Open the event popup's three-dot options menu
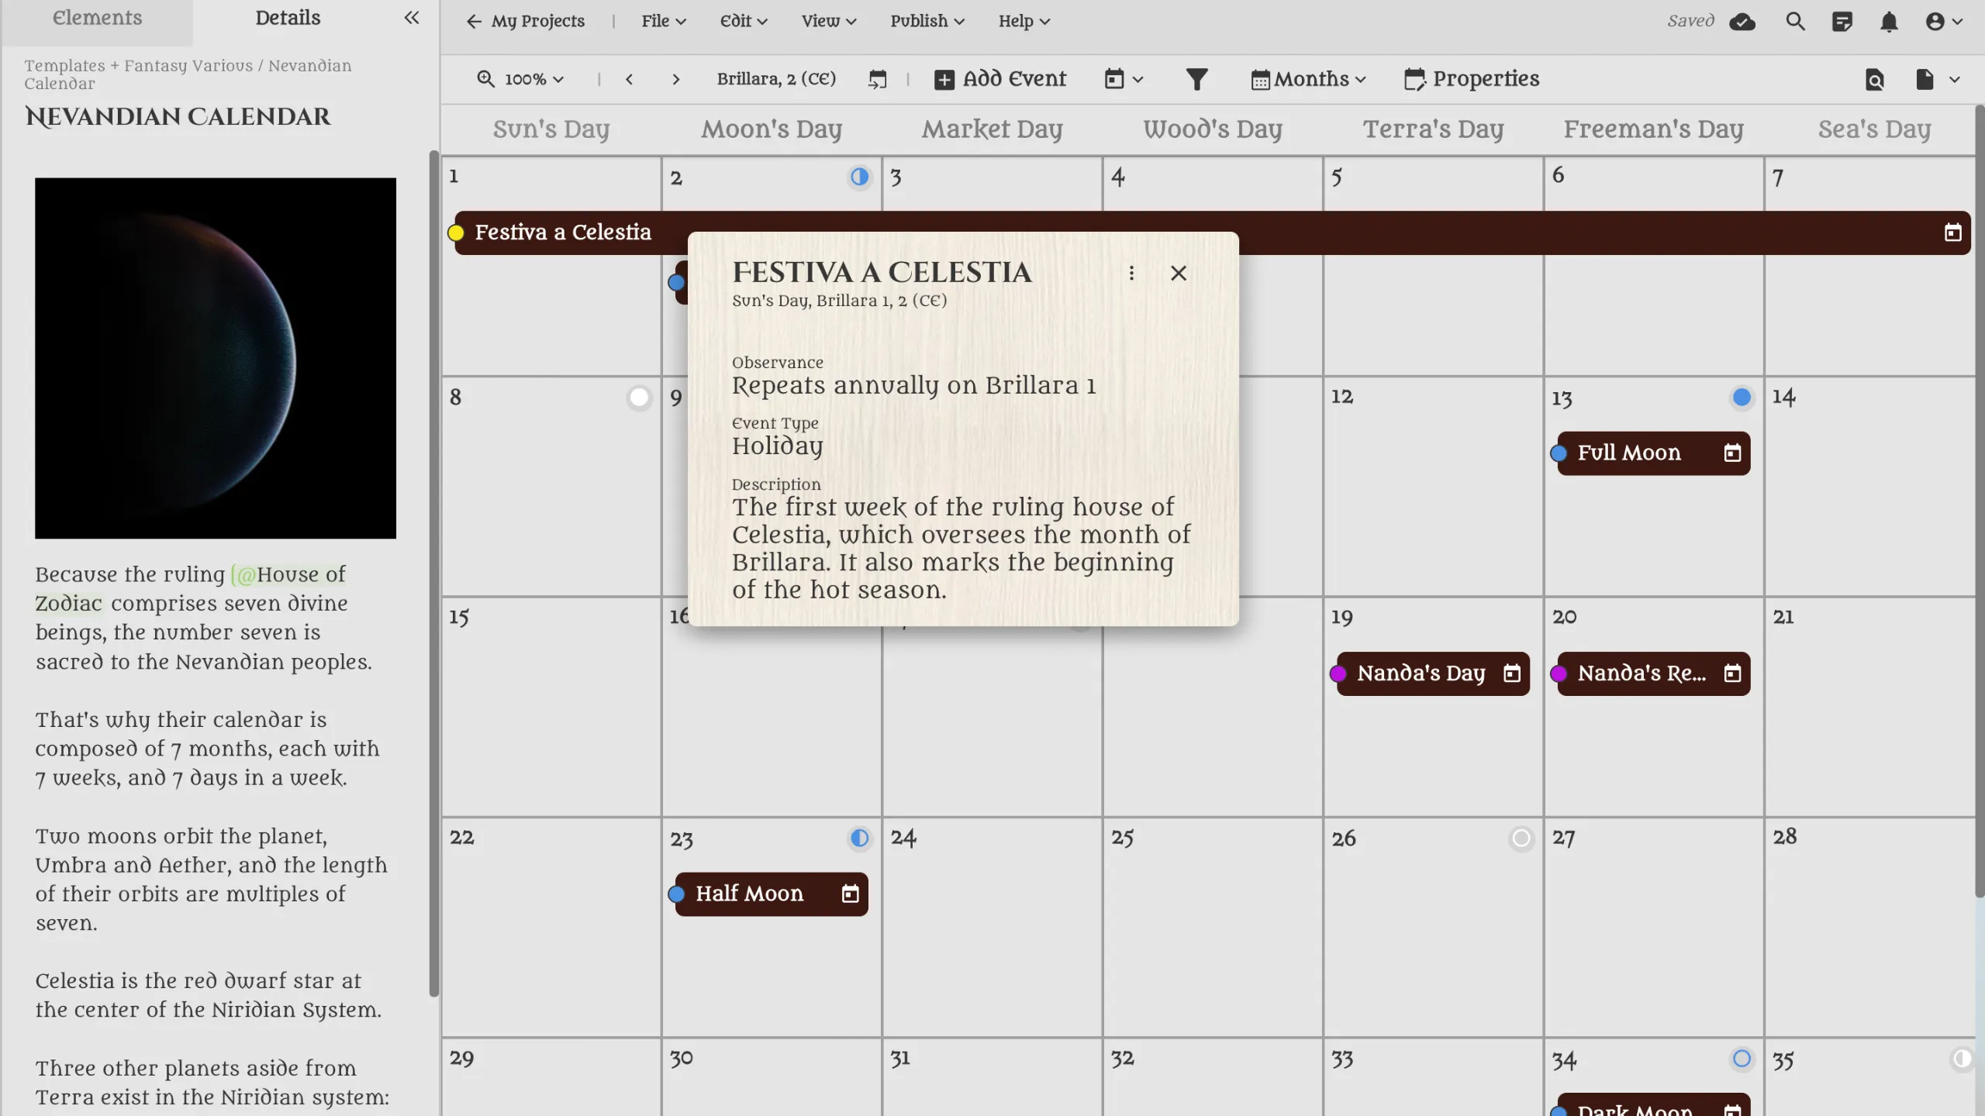This screenshot has height=1116, width=1985. pyautogui.click(x=1131, y=273)
